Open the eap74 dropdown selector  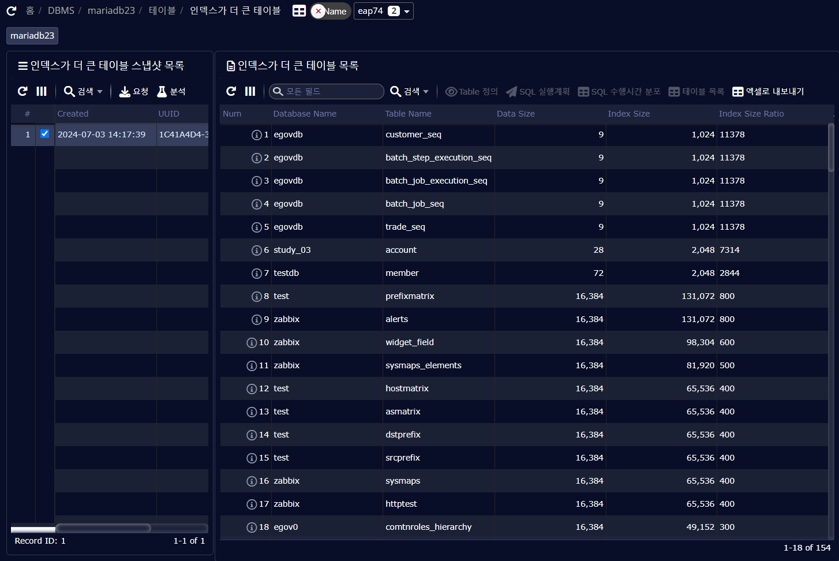click(x=383, y=11)
